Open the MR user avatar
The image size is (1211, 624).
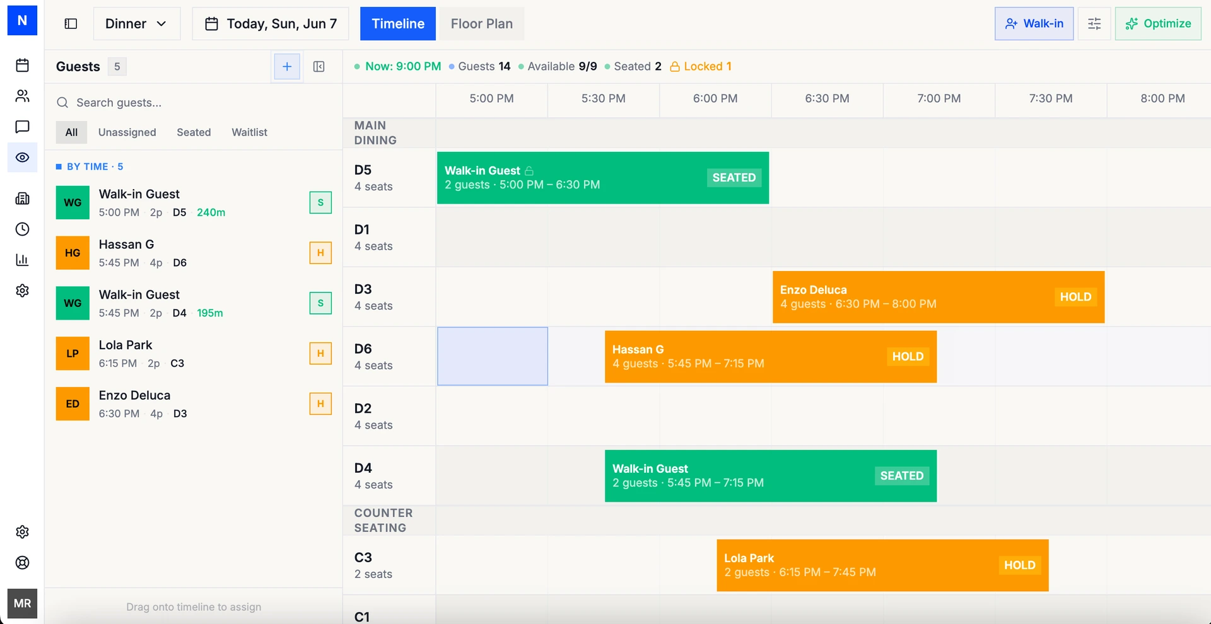(x=22, y=604)
